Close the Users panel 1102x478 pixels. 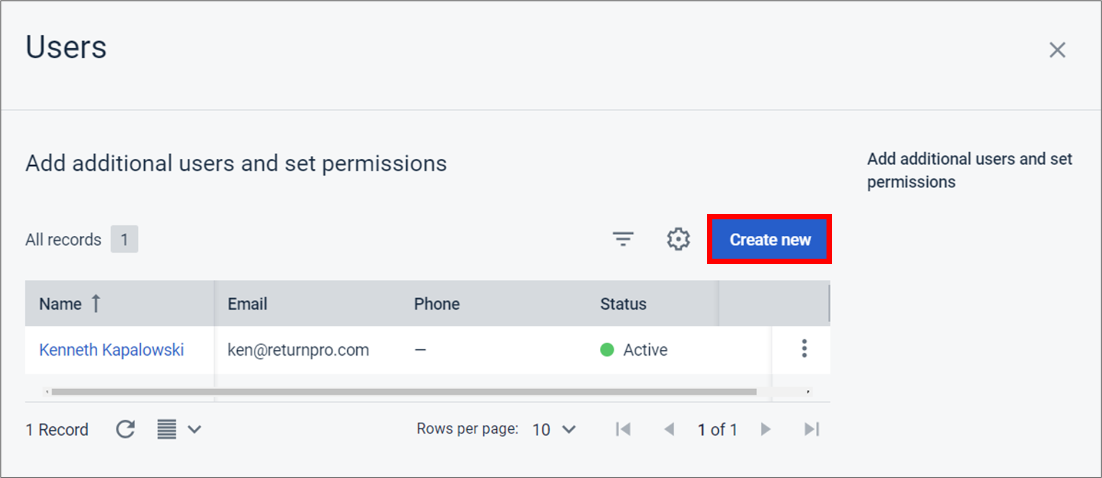[1057, 50]
